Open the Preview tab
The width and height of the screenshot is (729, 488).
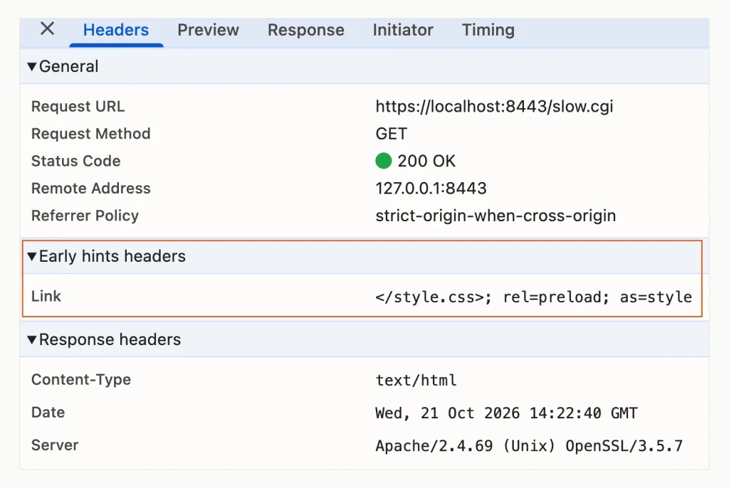pos(209,30)
